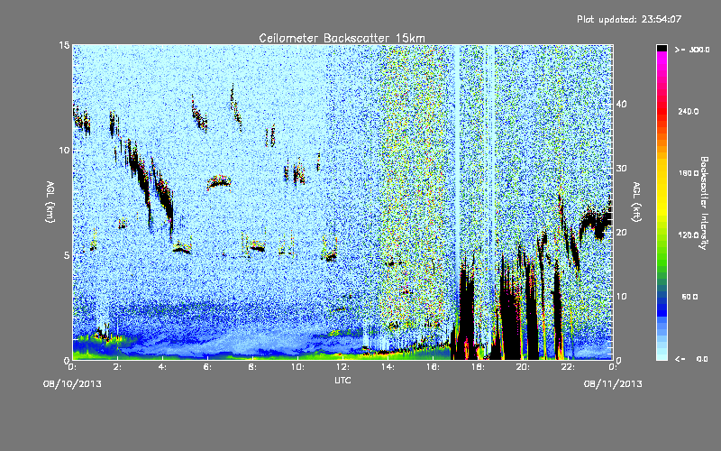Click the '10:' hour tick label
The height and width of the screenshot is (451, 721).
[297, 367]
